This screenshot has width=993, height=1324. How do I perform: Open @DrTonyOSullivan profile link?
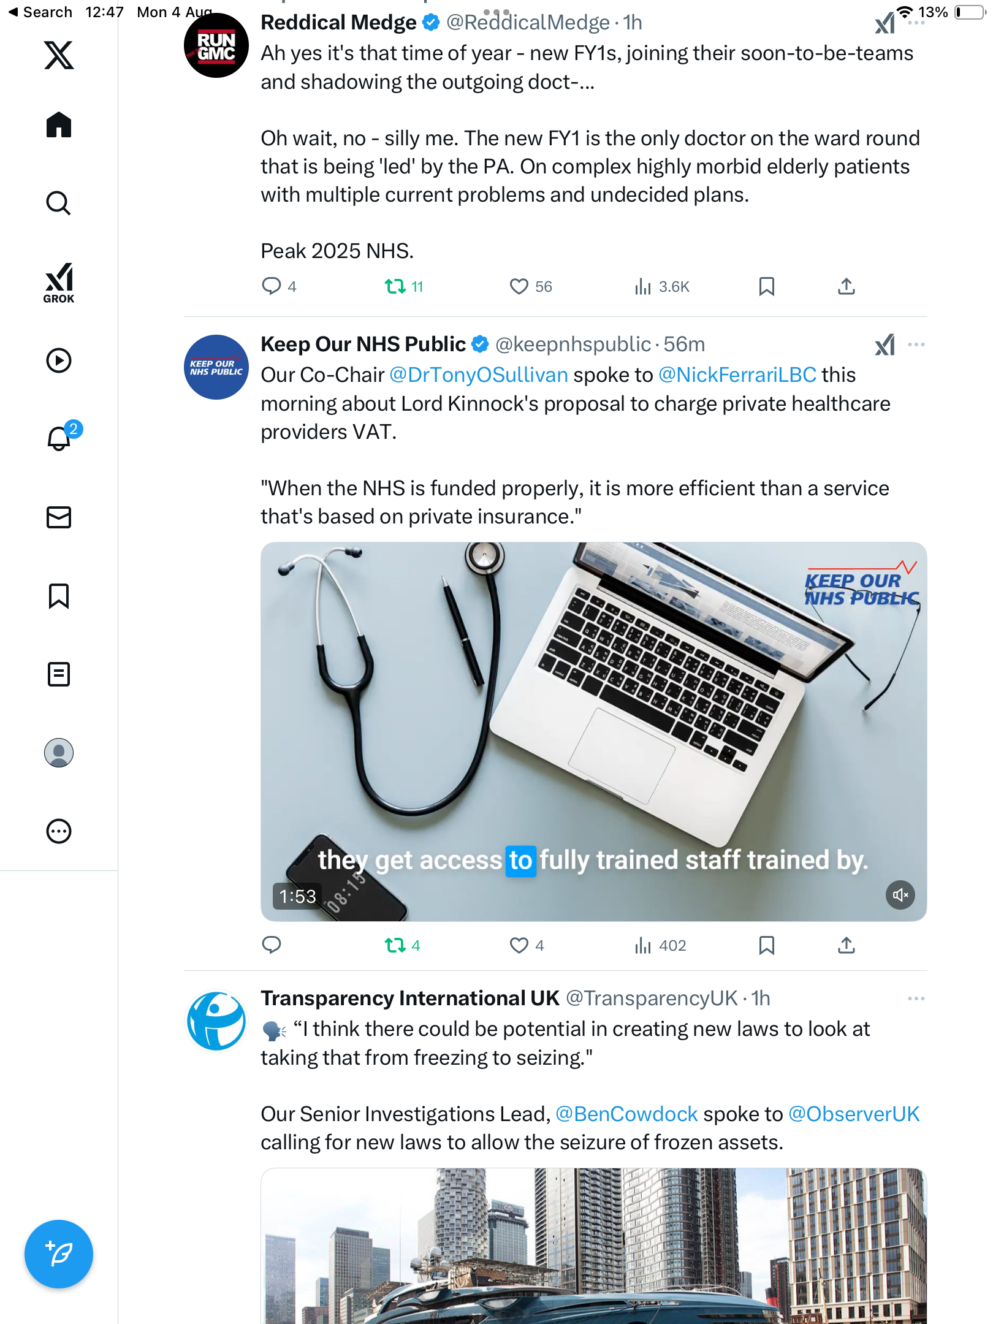[479, 375]
